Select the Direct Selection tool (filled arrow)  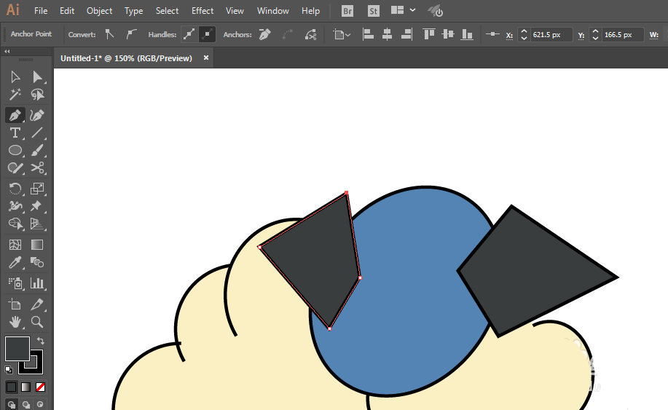[37, 76]
